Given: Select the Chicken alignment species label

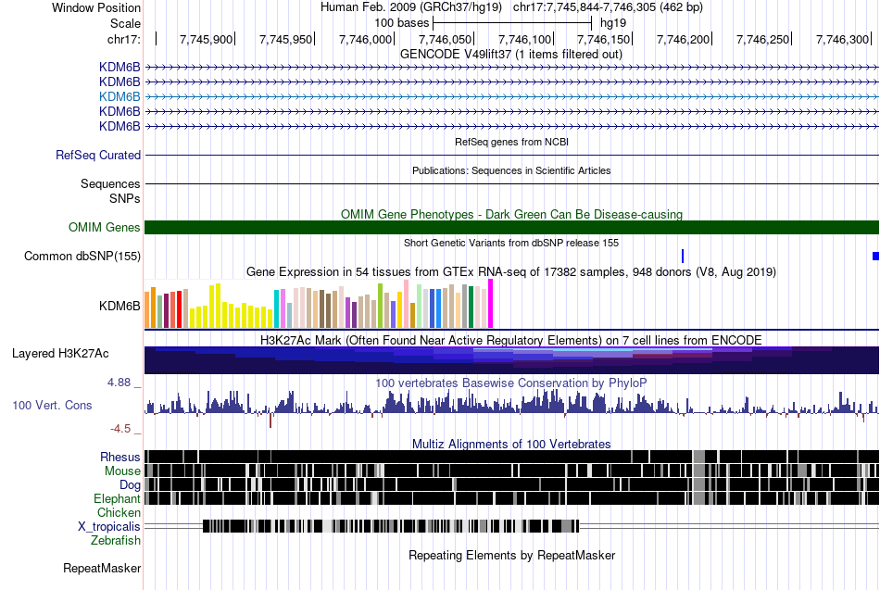Looking at the screenshot, I should pos(119,512).
